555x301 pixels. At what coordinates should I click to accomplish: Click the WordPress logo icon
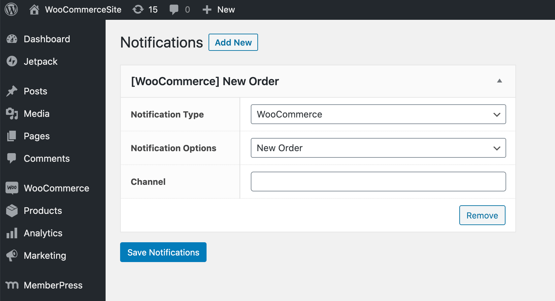tap(11, 10)
